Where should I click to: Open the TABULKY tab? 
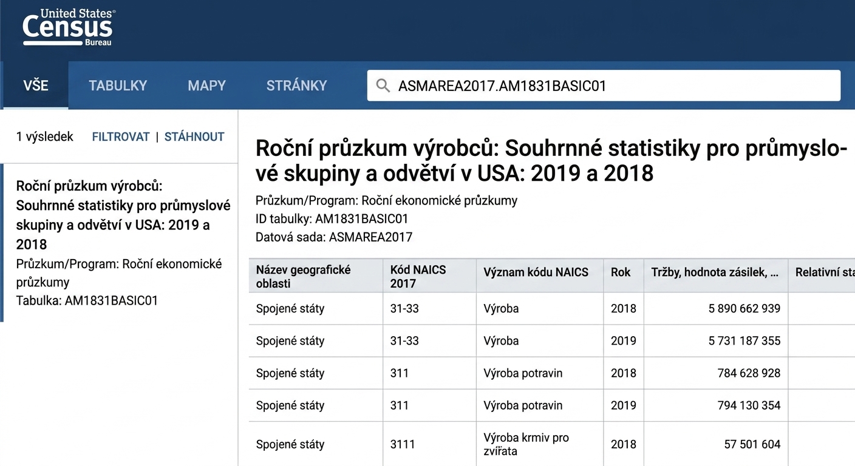pos(118,86)
